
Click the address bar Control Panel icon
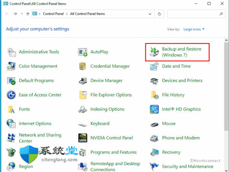pos(35,14)
